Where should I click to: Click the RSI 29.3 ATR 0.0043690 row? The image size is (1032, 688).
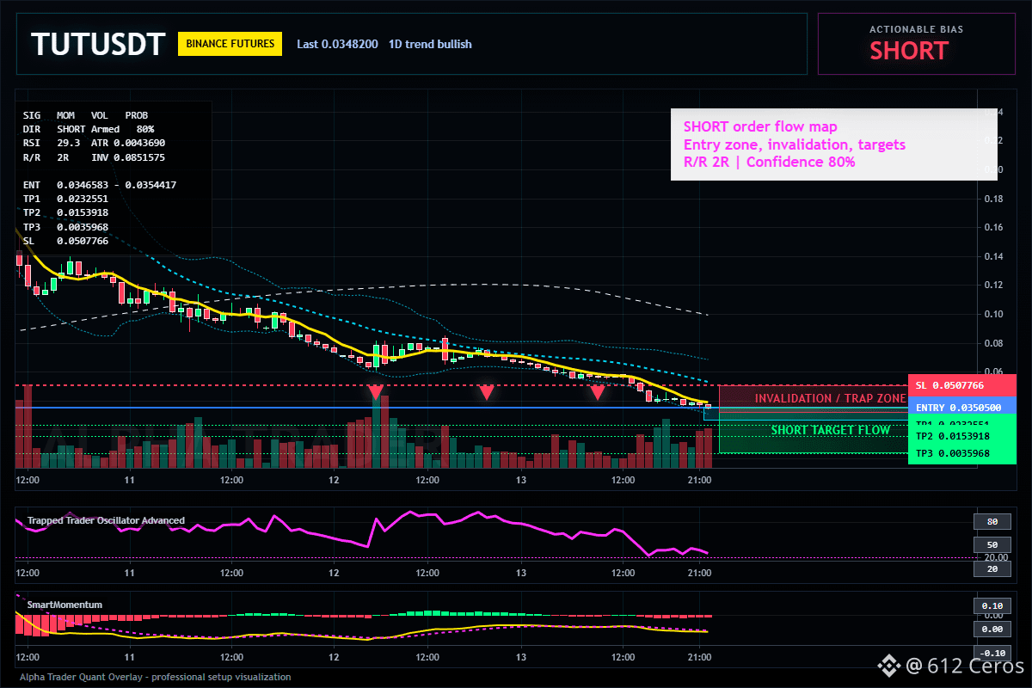(x=94, y=142)
